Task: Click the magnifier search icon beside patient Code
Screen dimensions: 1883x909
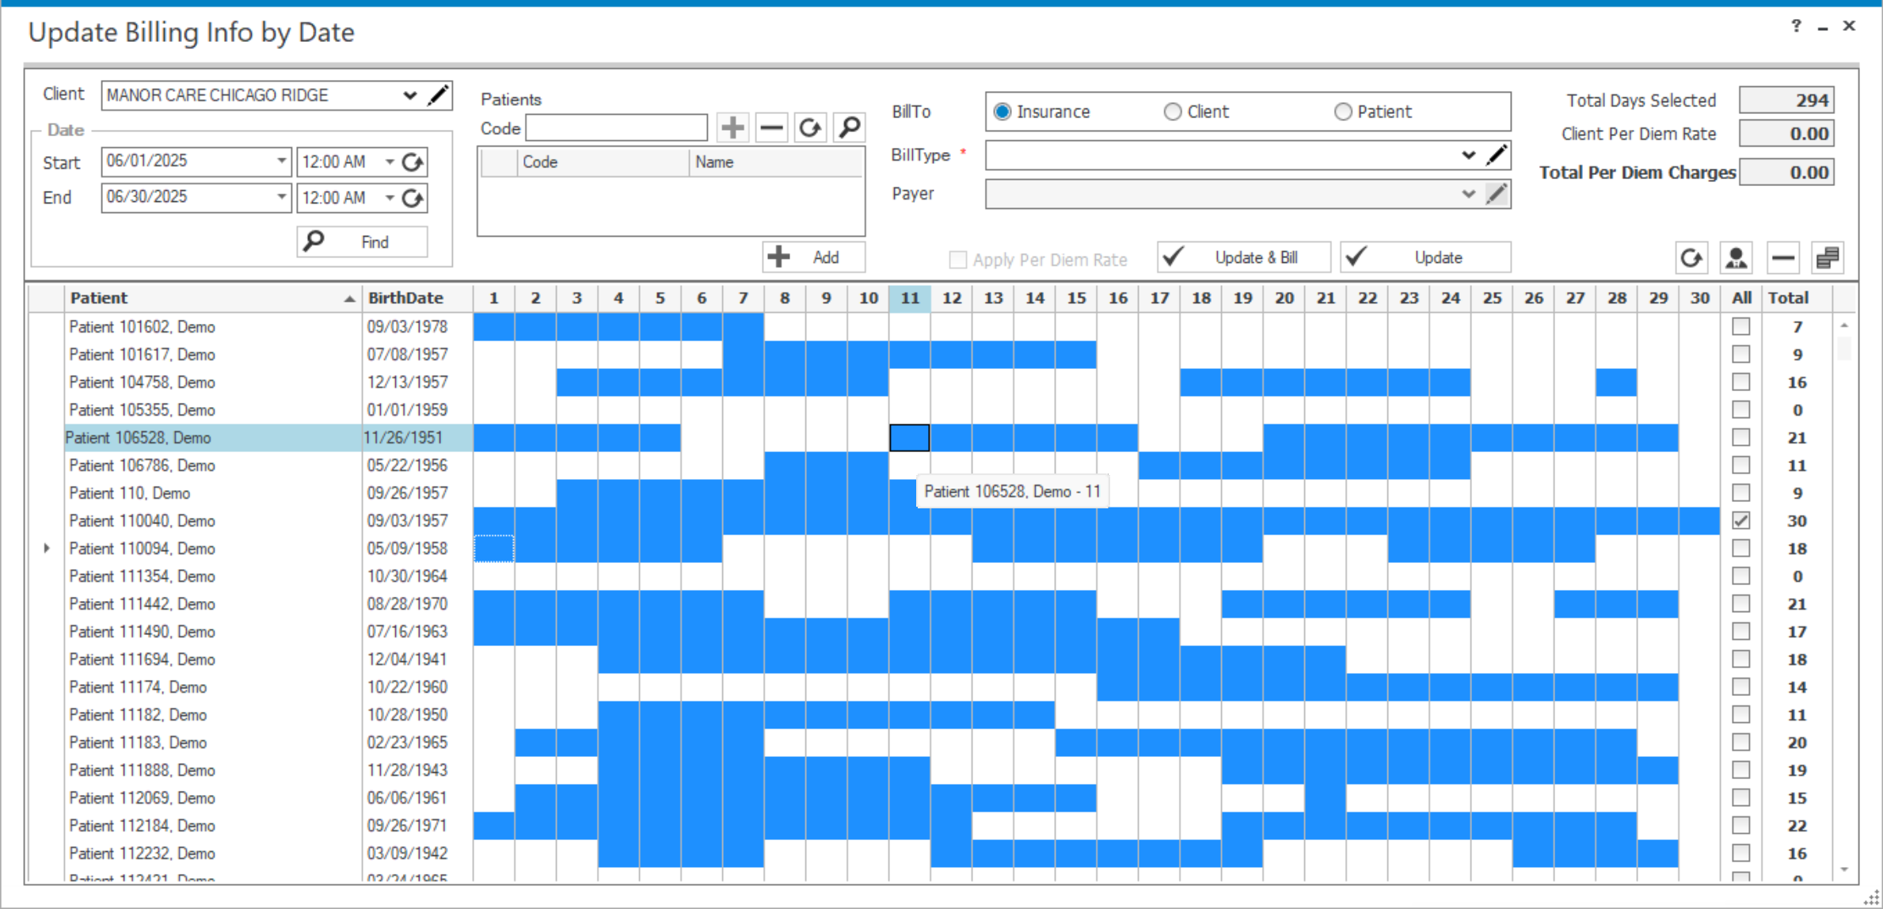Action: 849,127
